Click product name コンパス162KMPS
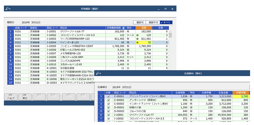The height and width of the screenshot is (125, 254). (70, 61)
